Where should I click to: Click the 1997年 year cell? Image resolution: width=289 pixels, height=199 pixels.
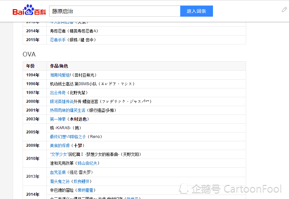point(35,93)
